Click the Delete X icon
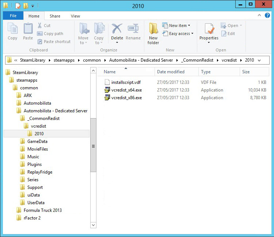 tap(117, 28)
